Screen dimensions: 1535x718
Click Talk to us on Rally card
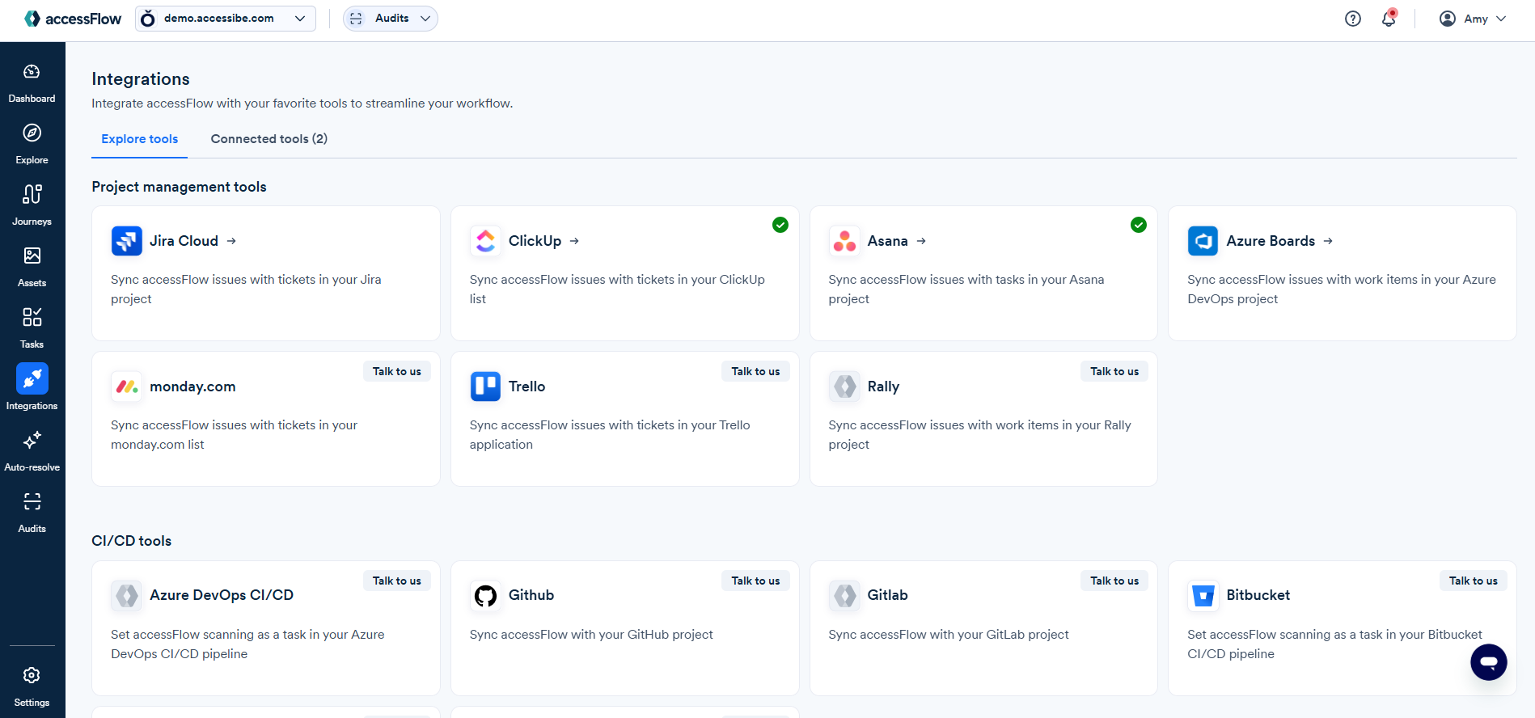[1114, 371]
